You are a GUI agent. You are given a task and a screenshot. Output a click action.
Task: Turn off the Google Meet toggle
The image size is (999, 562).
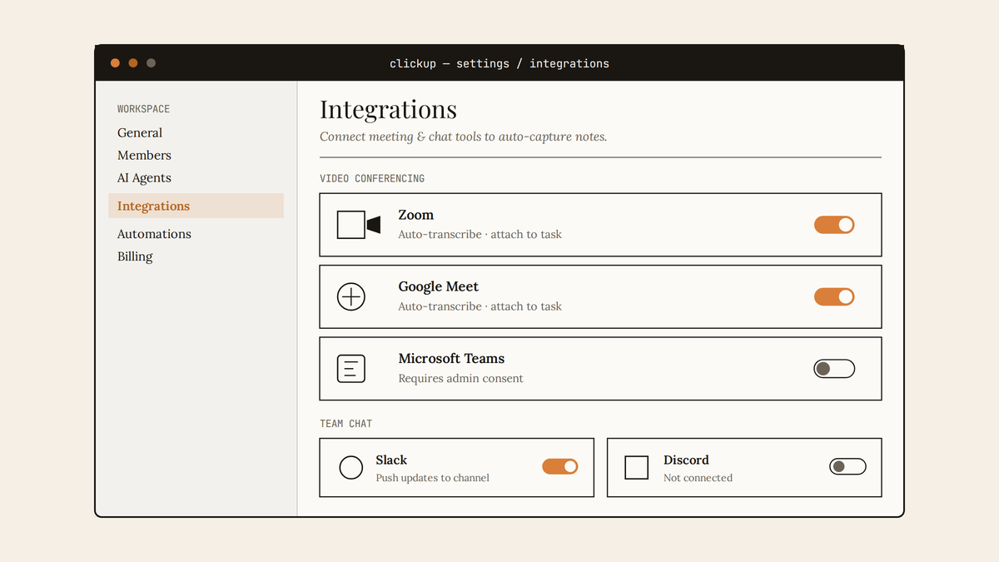click(834, 296)
